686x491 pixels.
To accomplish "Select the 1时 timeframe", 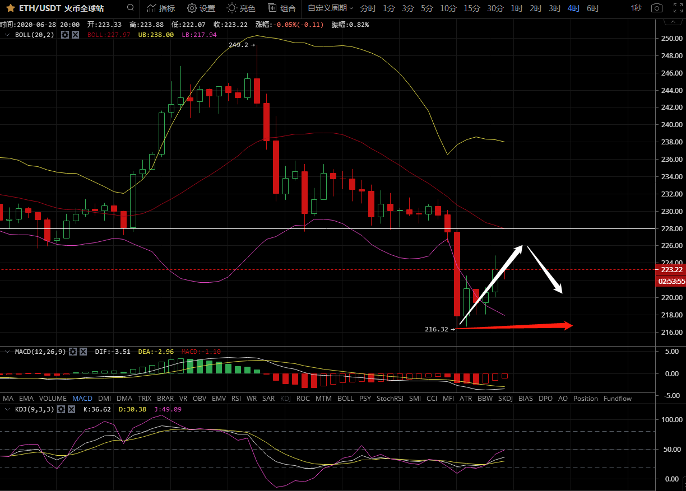I will [516, 8].
